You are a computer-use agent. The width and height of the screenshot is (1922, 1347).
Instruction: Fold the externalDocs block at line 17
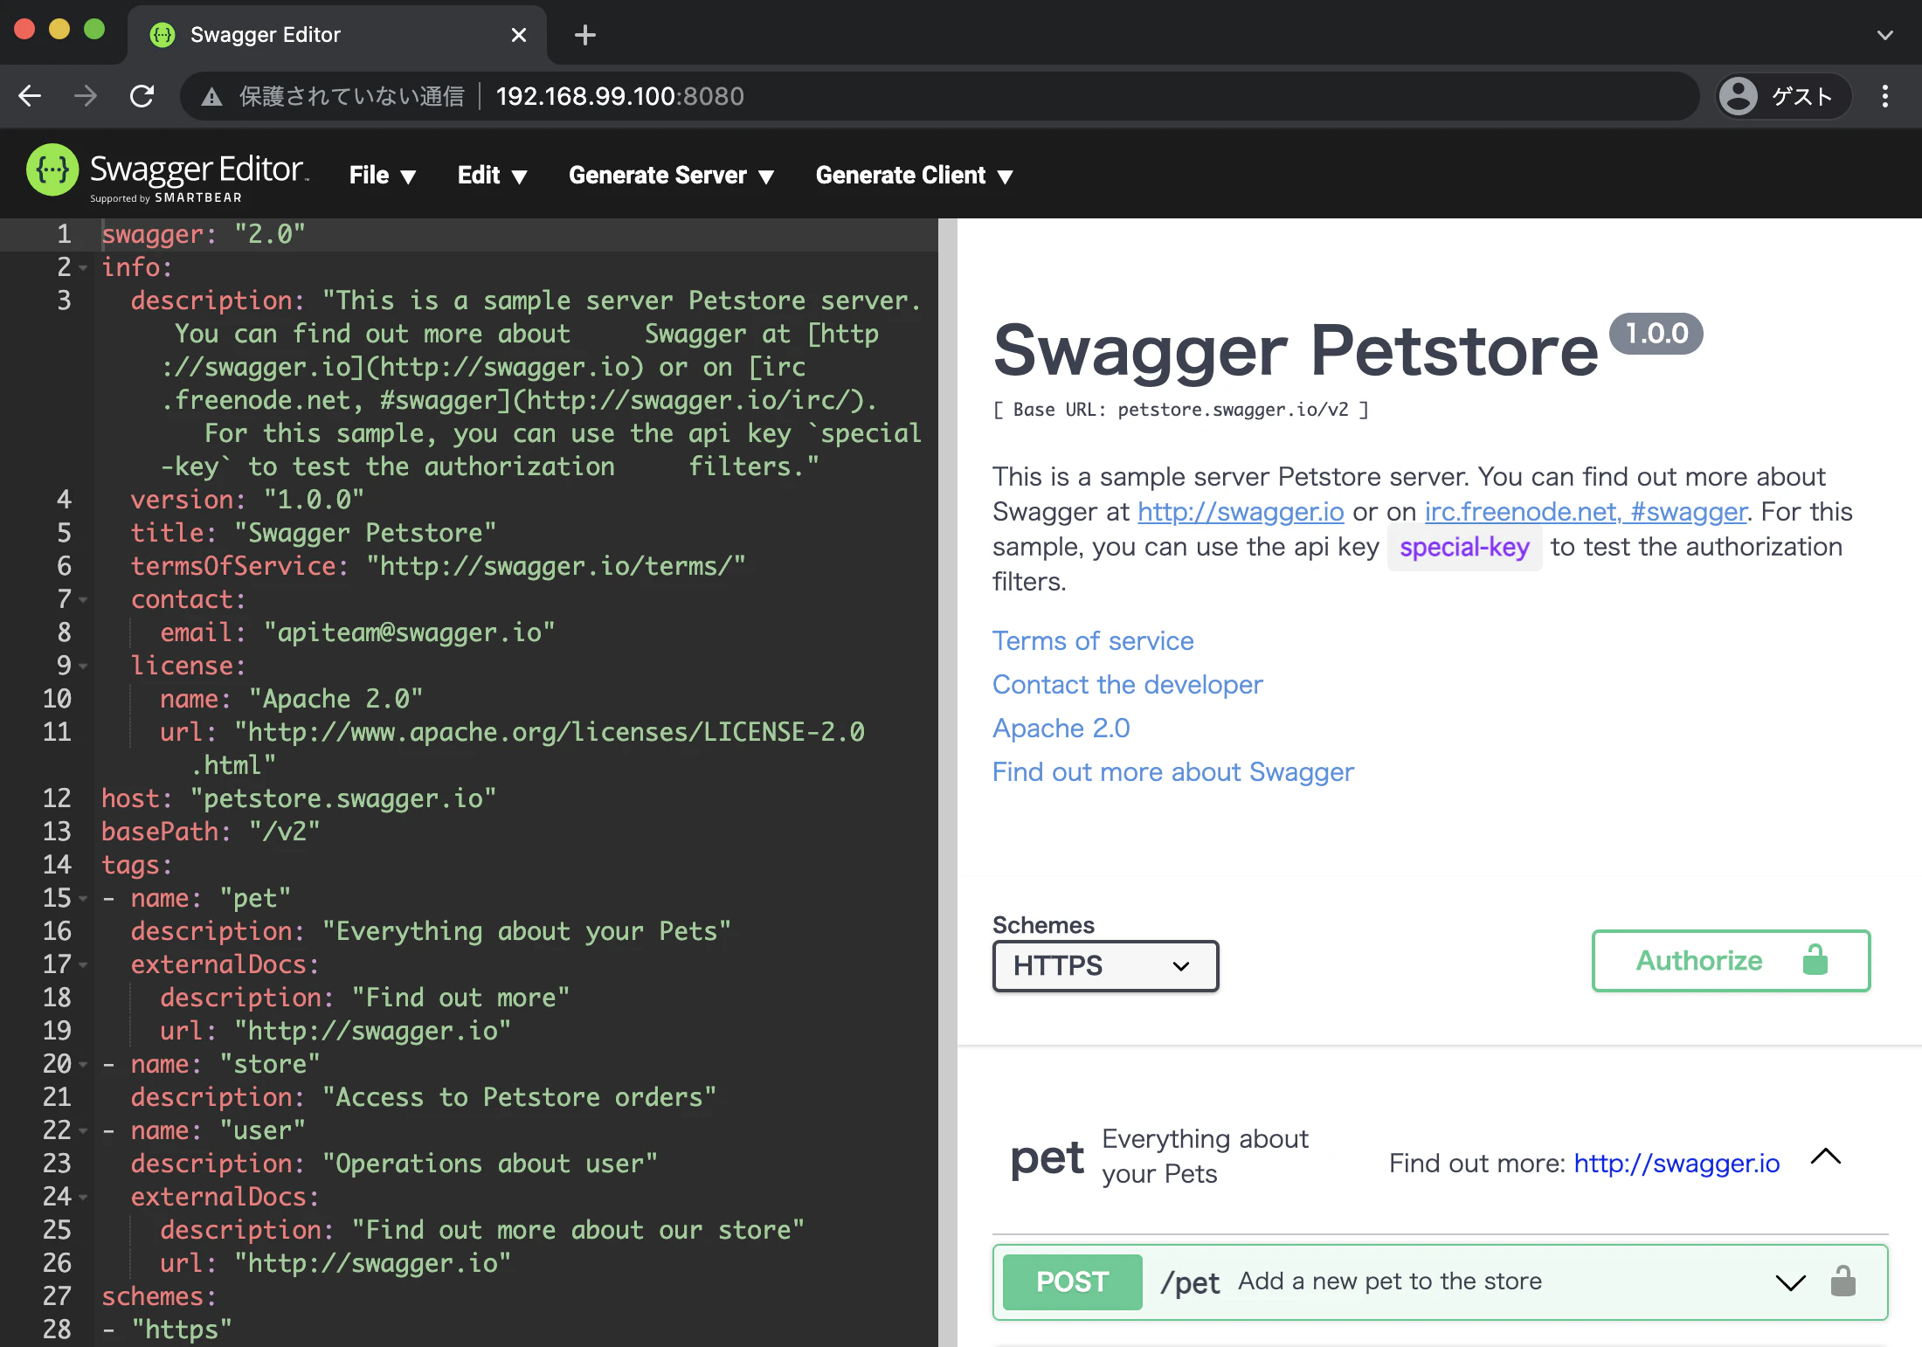84,965
